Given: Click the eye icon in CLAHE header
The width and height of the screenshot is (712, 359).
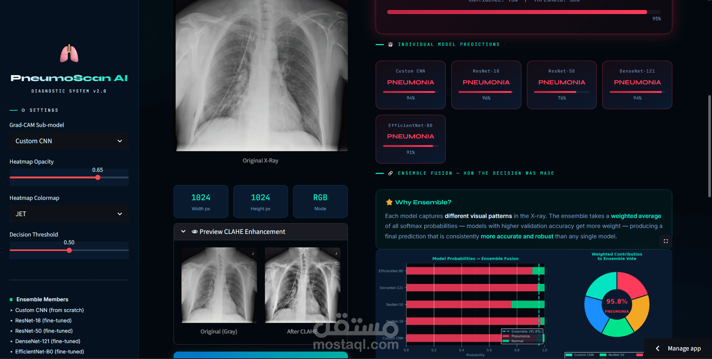Looking at the screenshot, I should point(195,232).
